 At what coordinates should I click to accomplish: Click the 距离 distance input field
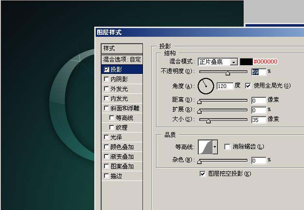[x=258, y=100]
